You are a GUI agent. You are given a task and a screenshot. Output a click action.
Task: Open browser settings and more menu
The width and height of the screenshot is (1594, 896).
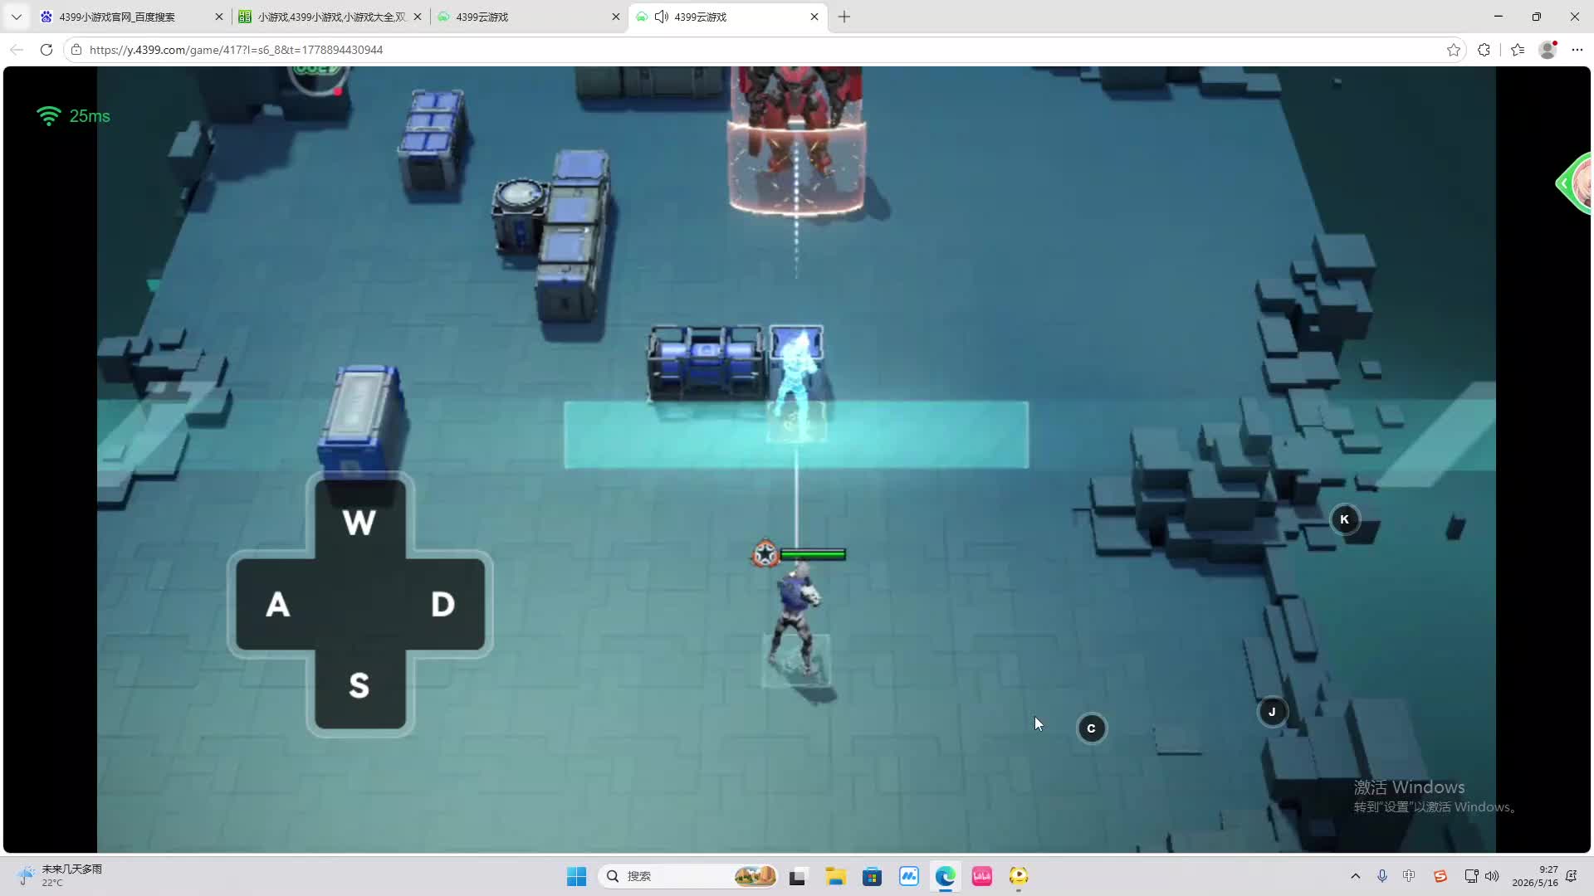pos(1577,50)
